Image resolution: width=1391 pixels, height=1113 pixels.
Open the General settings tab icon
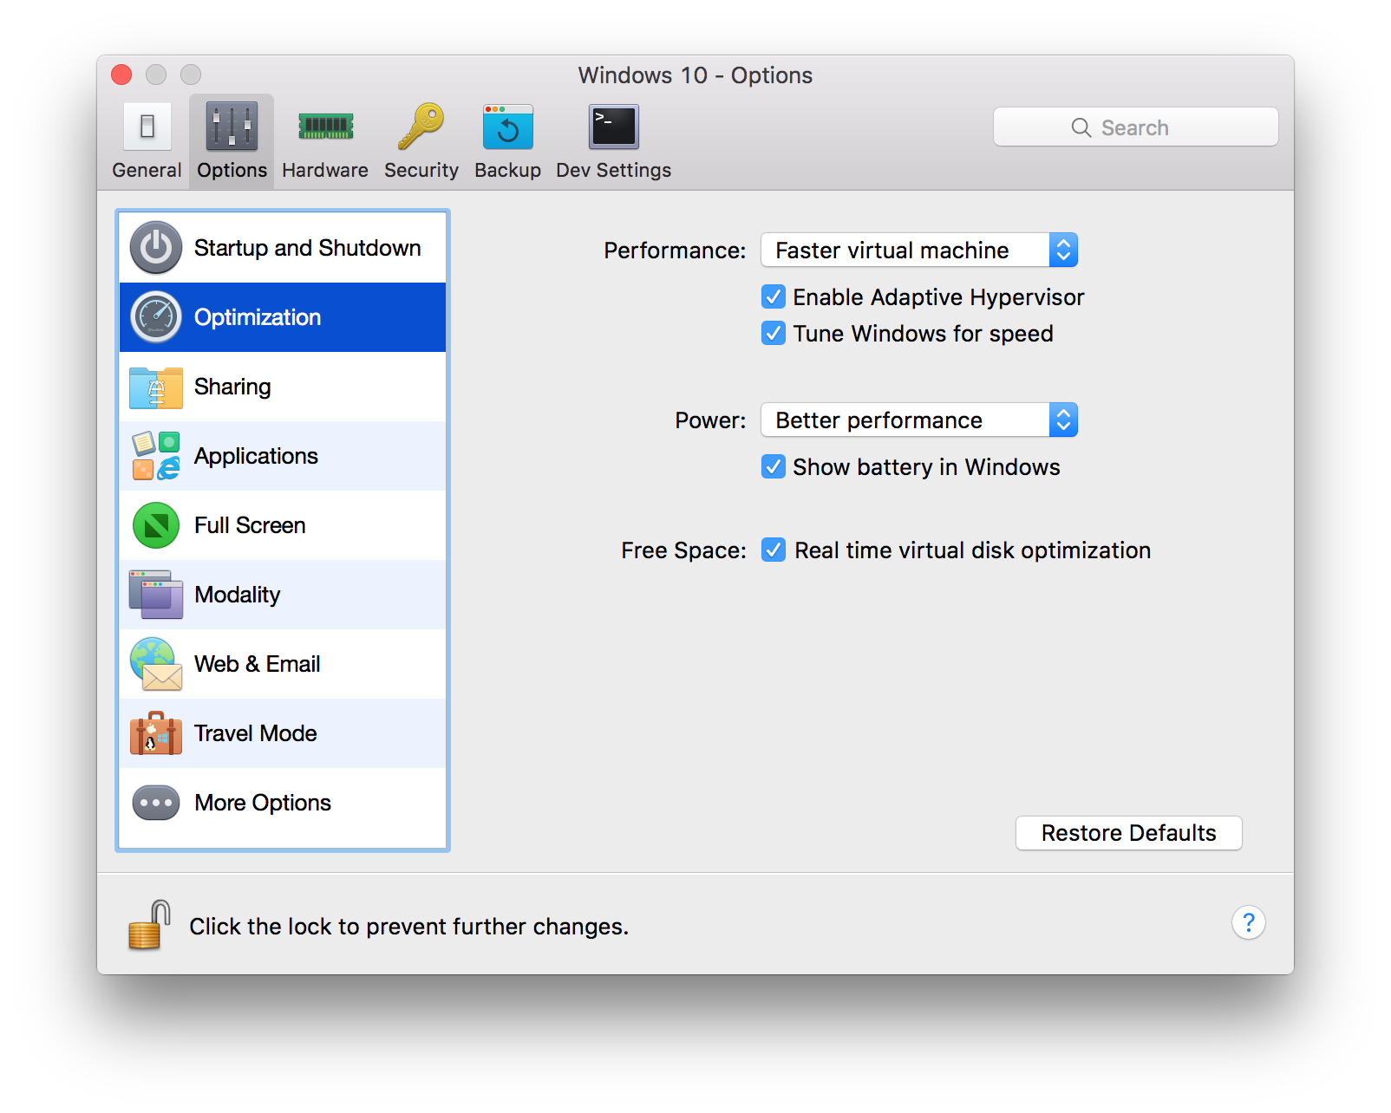(x=147, y=127)
